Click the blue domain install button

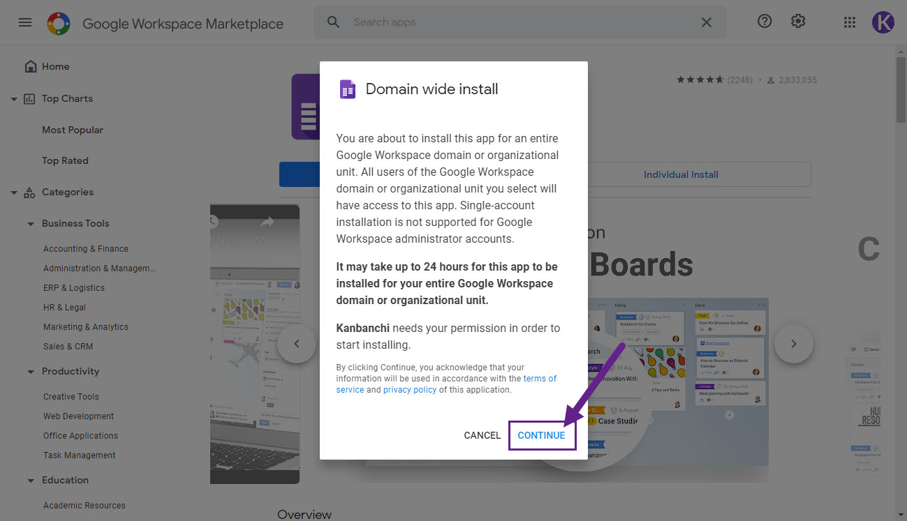[300, 174]
